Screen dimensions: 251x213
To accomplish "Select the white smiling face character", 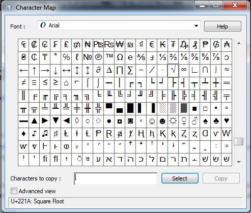I will pyautogui.click(x=152, y=121).
